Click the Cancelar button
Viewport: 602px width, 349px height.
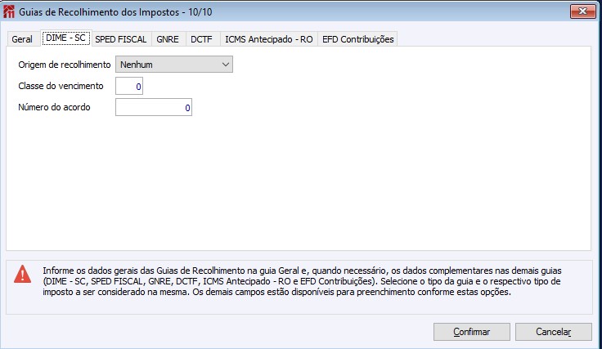click(553, 332)
